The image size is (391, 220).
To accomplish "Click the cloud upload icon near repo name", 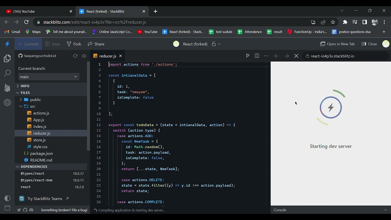I will [84, 56].
